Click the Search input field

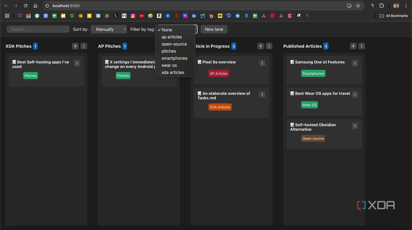coord(38,29)
